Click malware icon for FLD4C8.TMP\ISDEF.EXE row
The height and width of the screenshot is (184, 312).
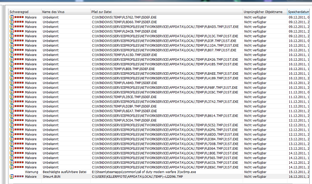[12, 32]
